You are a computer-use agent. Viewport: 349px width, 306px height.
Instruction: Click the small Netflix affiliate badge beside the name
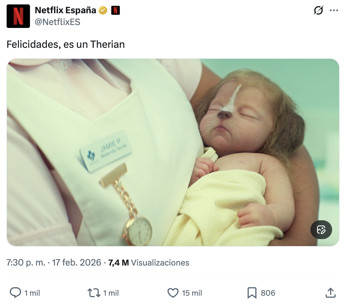point(115,11)
